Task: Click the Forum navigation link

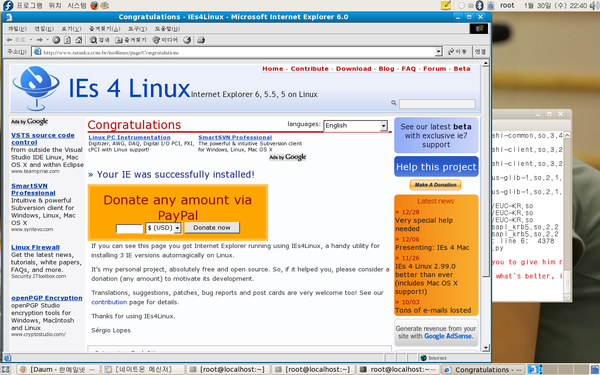Action: tap(435, 68)
